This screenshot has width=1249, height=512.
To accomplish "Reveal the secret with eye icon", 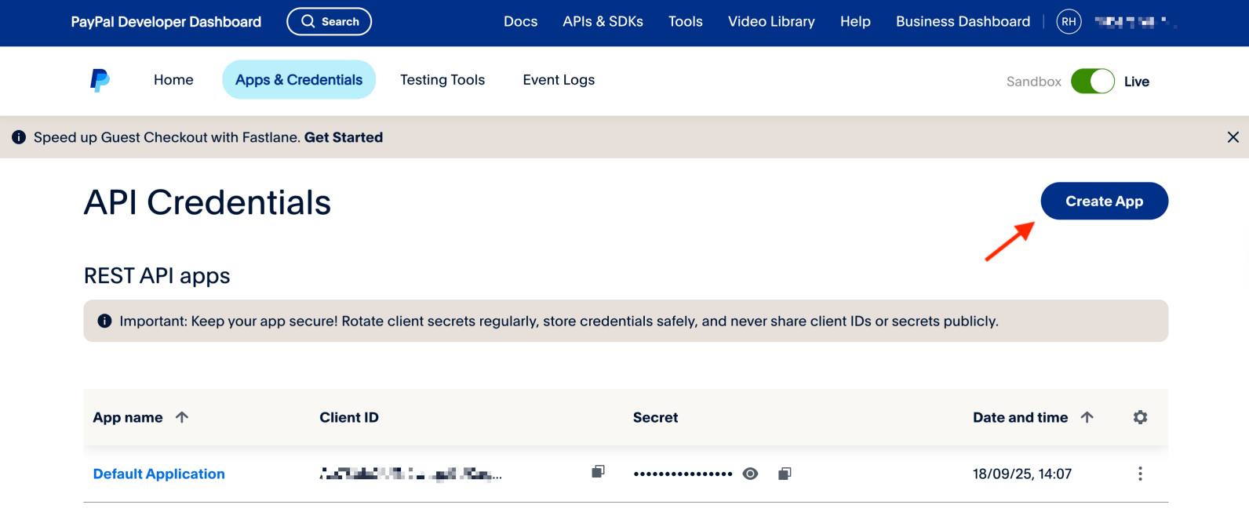I will (750, 474).
